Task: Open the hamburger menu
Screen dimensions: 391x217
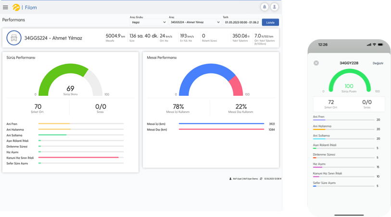Action: [x=5, y=7]
